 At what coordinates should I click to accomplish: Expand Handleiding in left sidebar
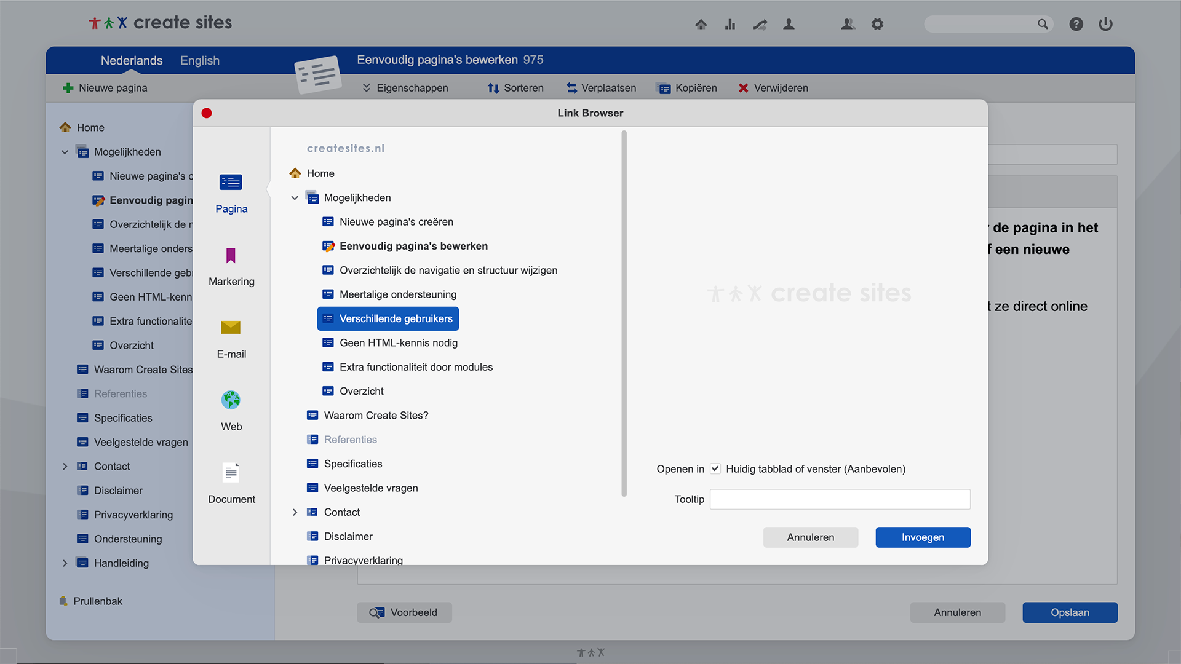(x=65, y=563)
